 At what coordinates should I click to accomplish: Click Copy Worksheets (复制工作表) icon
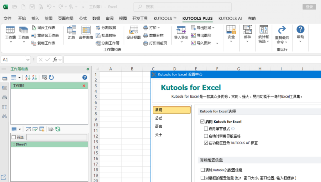[x=34, y=43]
